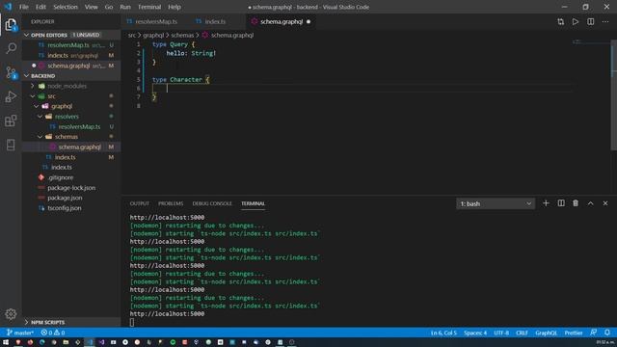Close the terminal panel
The height and width of the screenshot is (347, 617).
tap(605, 203)
